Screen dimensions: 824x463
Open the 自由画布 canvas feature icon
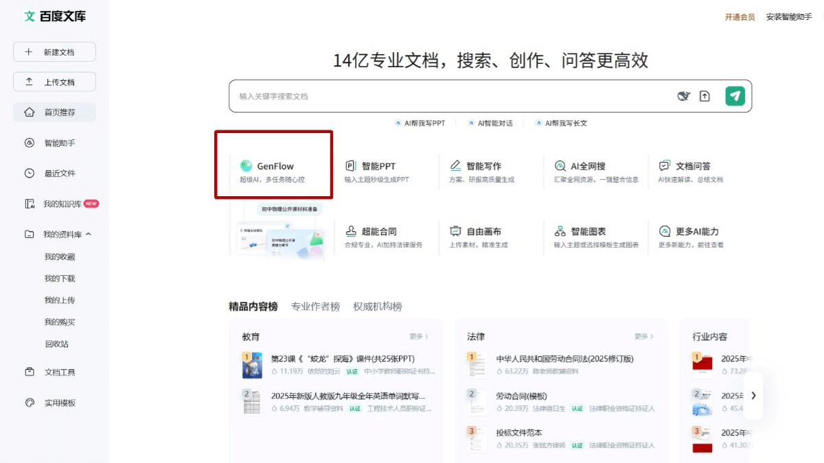point(455,231)
